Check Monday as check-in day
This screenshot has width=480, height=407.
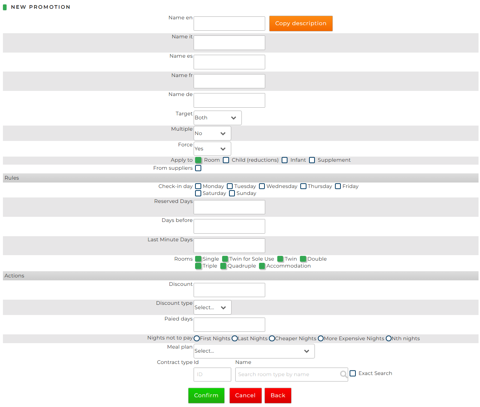point(198,187)
